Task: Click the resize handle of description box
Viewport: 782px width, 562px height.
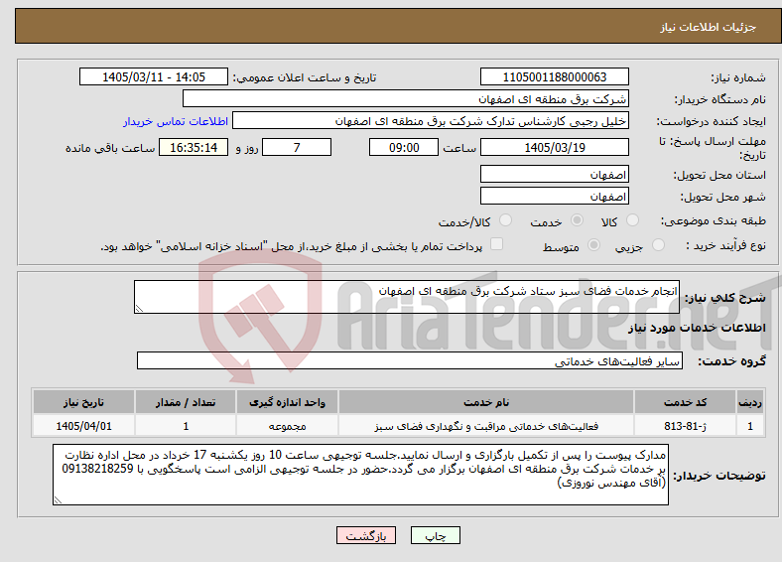Action: [139, 309]
